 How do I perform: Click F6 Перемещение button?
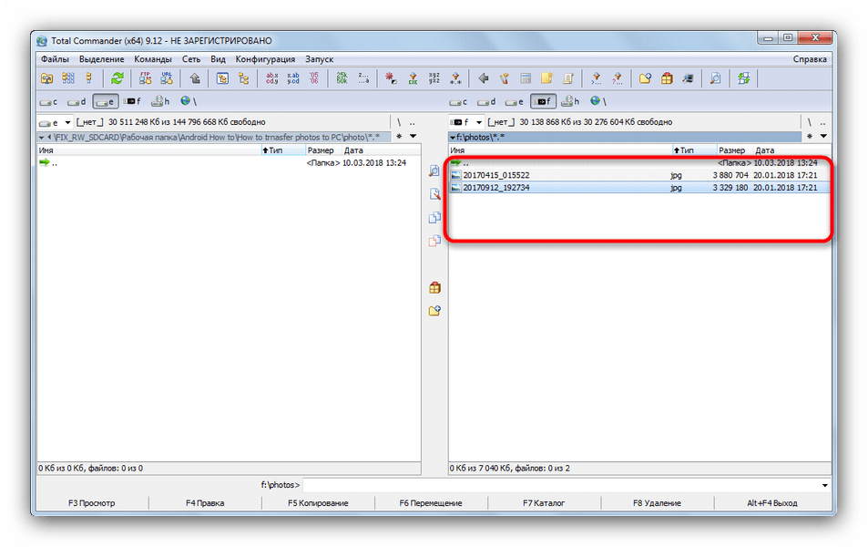pos(431,503)
